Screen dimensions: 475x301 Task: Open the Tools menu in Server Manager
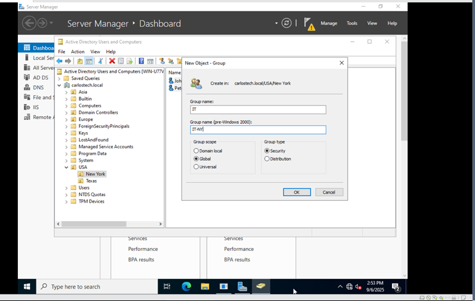(x=352, y=23)
